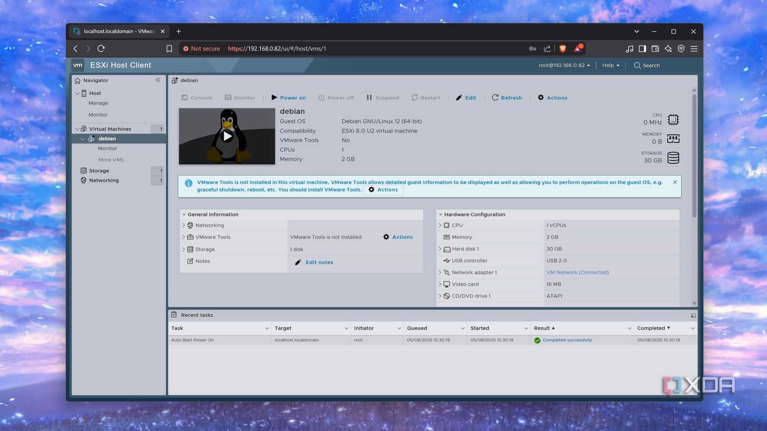Play the debian VM console thumbnail
Image resolution: width=767 pixels, height=431 pixels.
(x=227, y=136)
